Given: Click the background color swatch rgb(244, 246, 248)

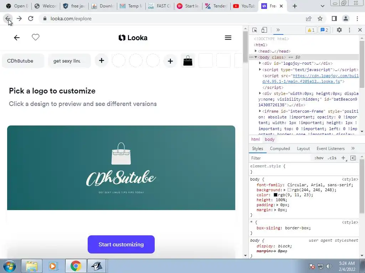Looking at the screenshot, I should click(289, 190).
